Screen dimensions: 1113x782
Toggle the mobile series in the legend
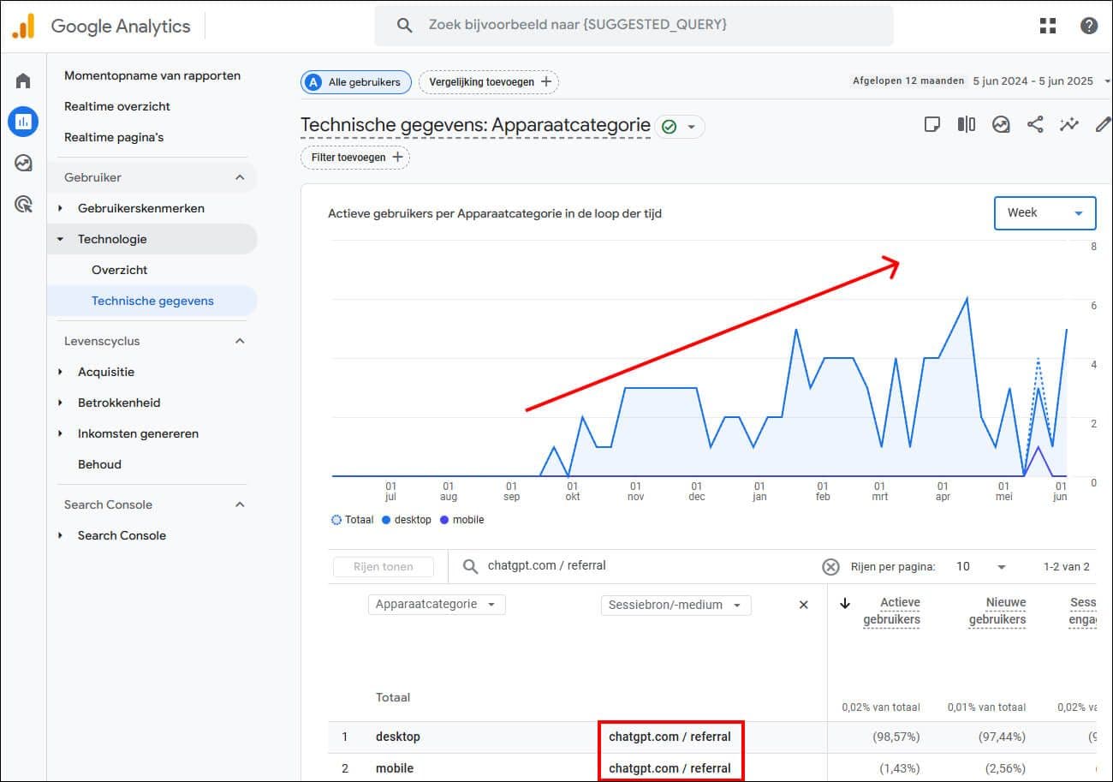(x=461, y=519)
